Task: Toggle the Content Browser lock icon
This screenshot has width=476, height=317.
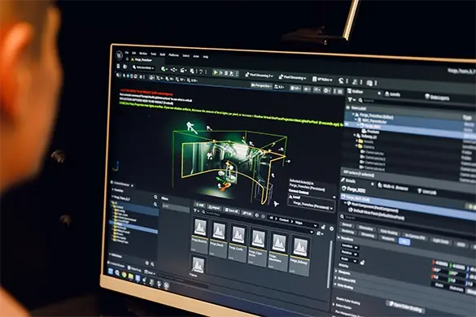Action: 323,228
